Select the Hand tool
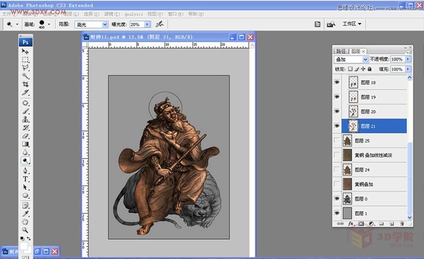Image resolution: width=424 pixels, height=259 pixels. coord(25,222)
